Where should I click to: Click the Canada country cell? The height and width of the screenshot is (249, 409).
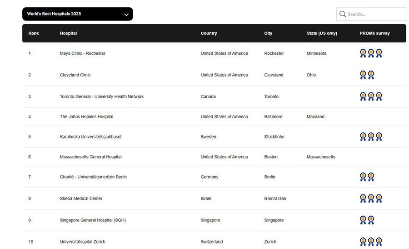pyautogui.click(x=208, y=96)
